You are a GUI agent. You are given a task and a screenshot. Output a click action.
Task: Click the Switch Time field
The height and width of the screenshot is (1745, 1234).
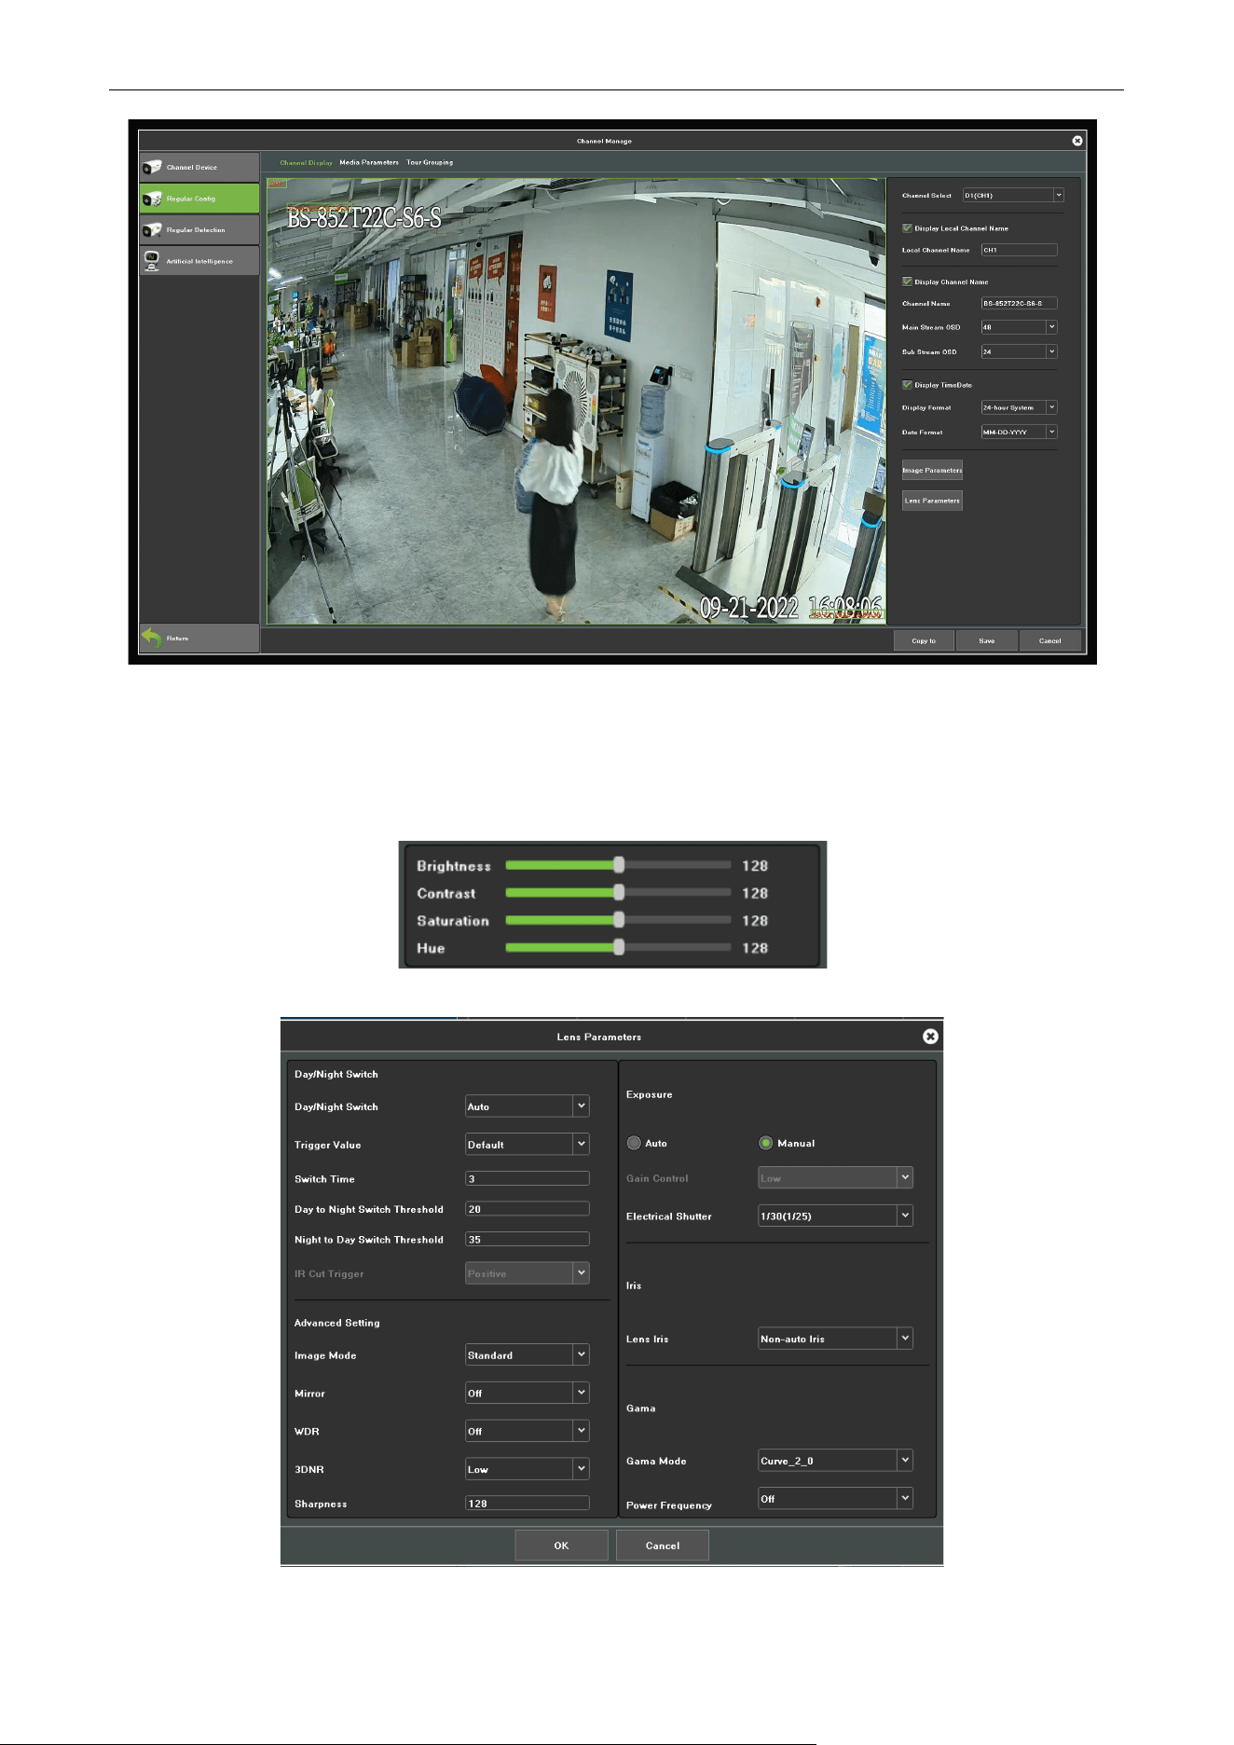528,1178
